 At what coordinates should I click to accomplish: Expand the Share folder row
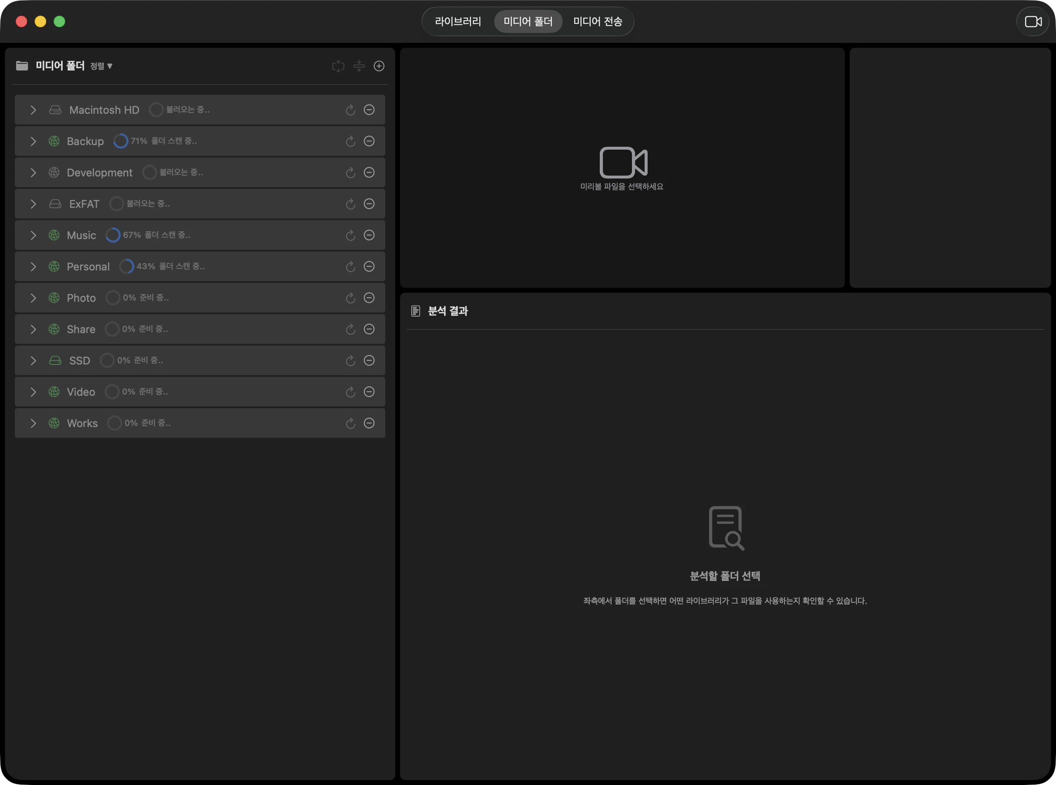33,330
